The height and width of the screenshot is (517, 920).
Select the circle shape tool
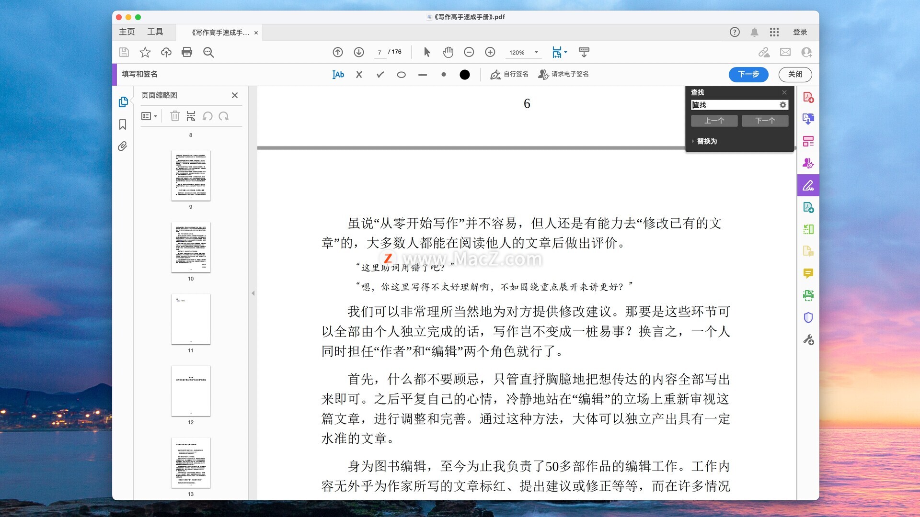click(401, 75)
